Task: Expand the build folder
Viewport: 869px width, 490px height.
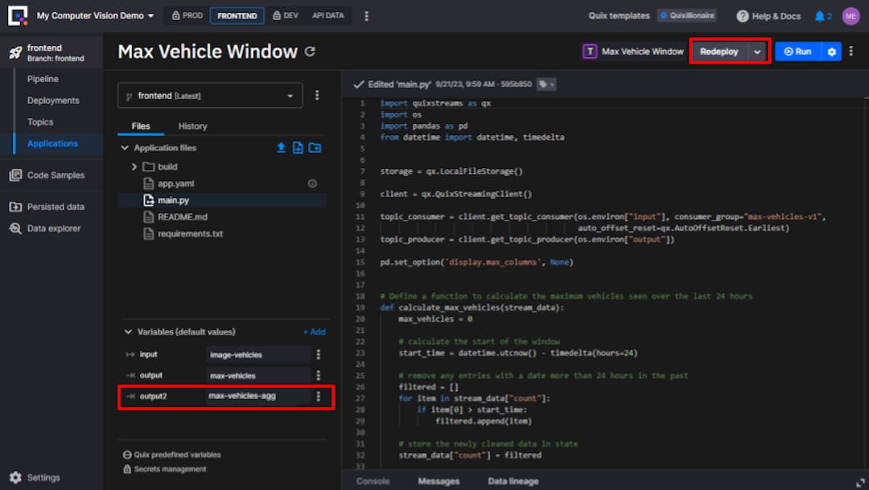Action: pos(133,166)
